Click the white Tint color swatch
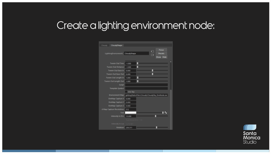 coord(131,113)
